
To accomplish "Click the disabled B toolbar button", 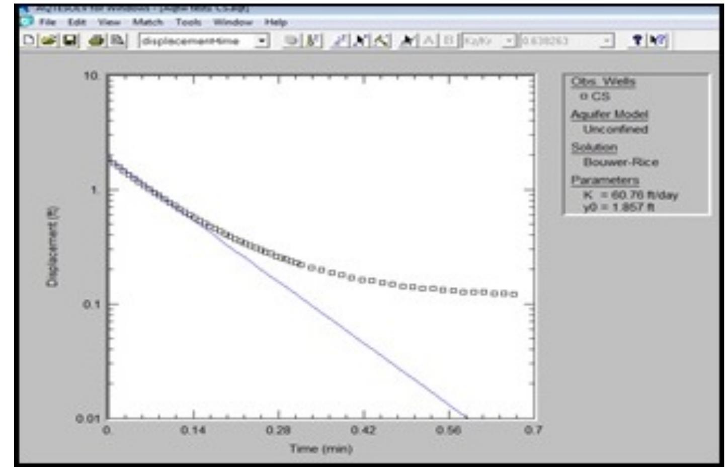I will (x=450, y=40).
